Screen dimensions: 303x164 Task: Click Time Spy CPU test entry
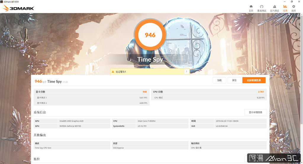pyautogui.click(x=43, y=148)
